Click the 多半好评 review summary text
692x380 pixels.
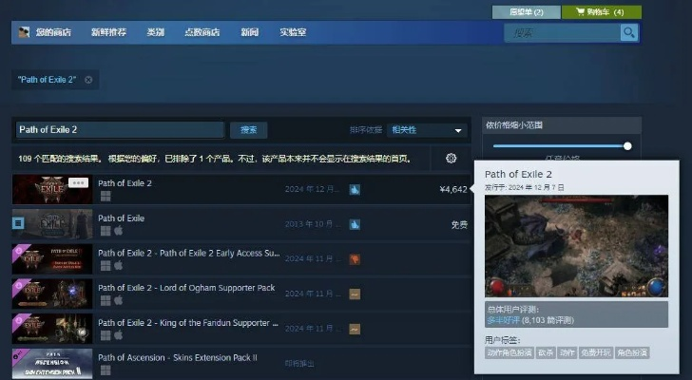[x=503, y=320]
